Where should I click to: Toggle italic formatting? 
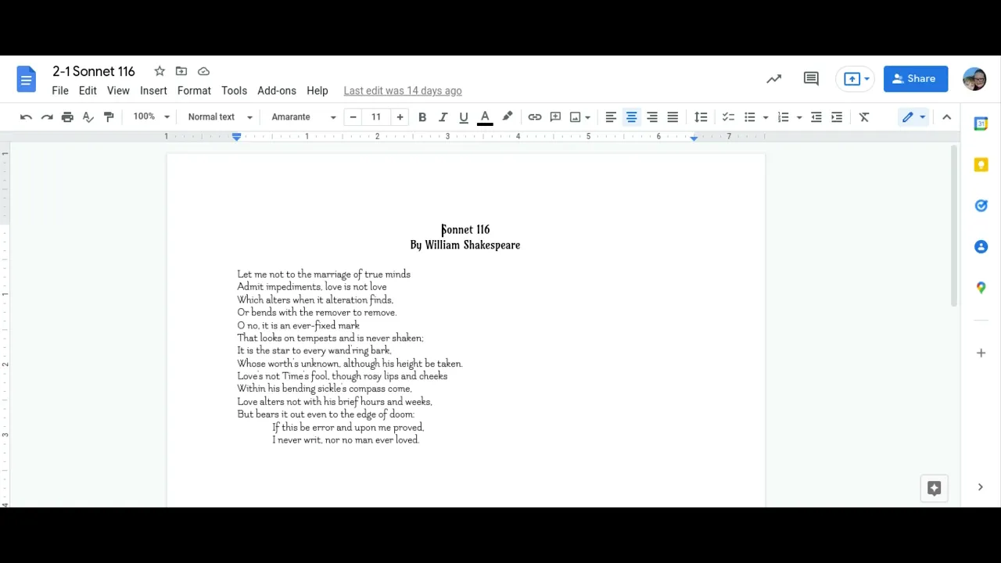443,117
